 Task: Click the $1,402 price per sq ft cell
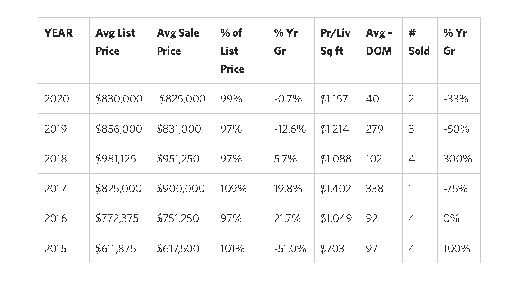pyautogui.click(x=336, y=188)
